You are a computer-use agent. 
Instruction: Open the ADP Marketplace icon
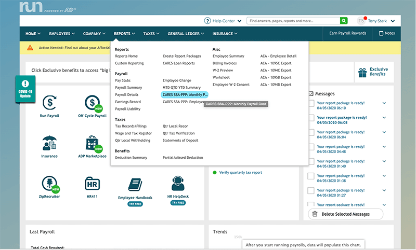(93, 143)
